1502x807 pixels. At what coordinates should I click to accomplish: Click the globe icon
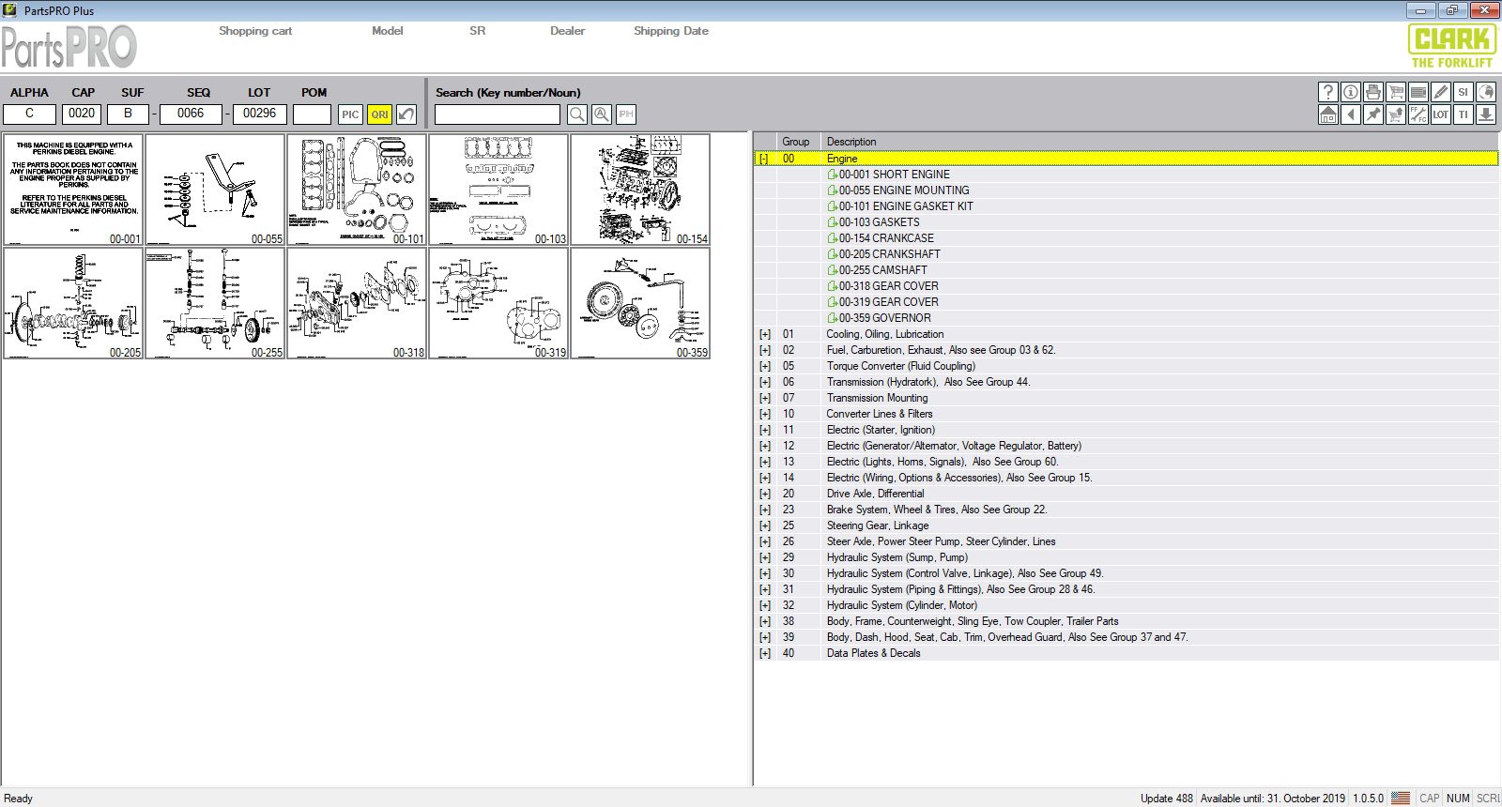point(1486,92)
